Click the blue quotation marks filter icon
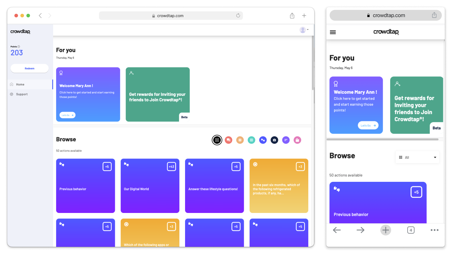 [263, 140]
